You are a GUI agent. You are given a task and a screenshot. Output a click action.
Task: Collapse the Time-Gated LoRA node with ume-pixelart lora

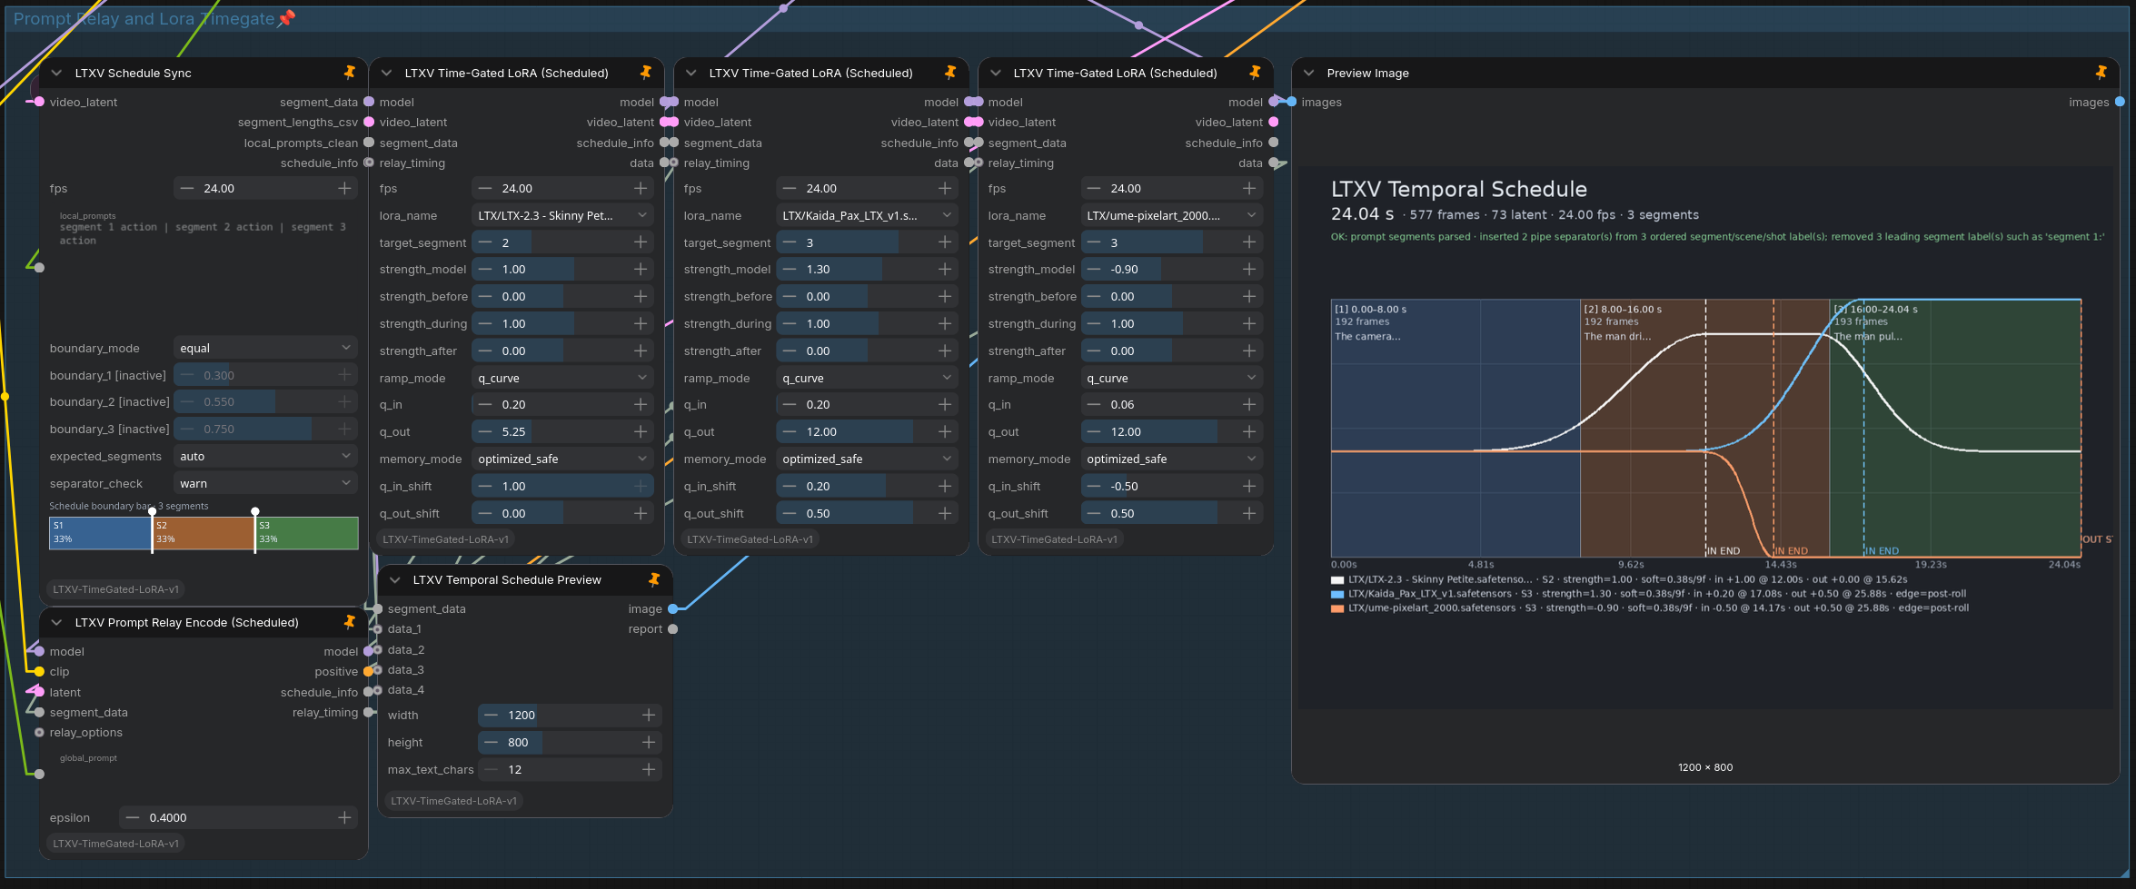click(x=995, y=73)
